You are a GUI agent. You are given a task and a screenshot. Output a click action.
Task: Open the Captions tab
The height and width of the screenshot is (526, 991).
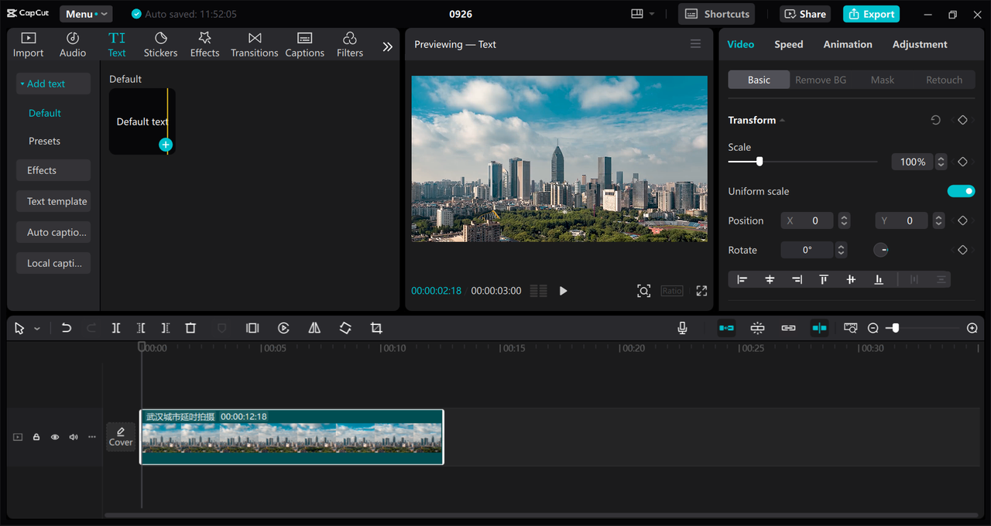point(304,45)
